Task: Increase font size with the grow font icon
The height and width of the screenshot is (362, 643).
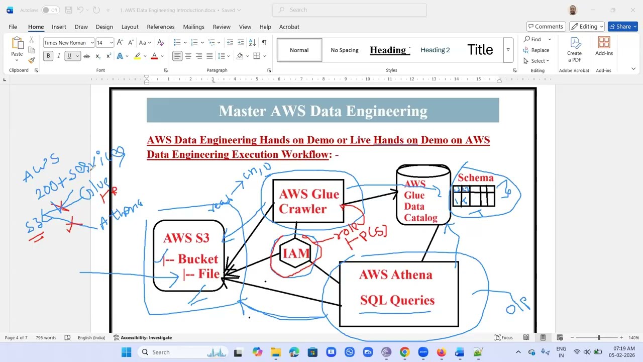Action: [120, 43]
